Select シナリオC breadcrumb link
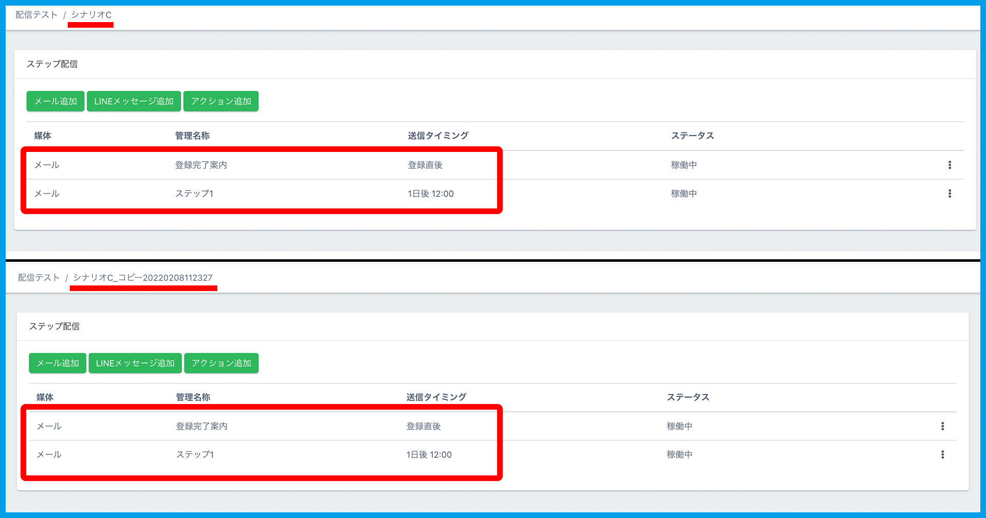Screen dimensions: 986x518 point(91,15)
